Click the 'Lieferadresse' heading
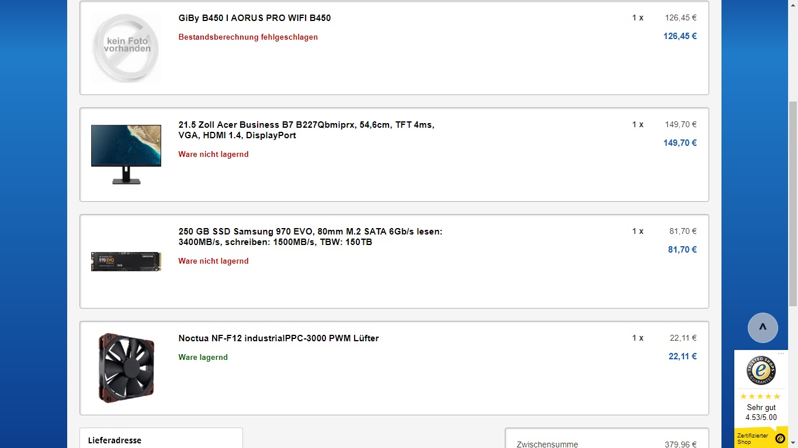This screenshot has width=798, height=448. click(x=115, y=440)
